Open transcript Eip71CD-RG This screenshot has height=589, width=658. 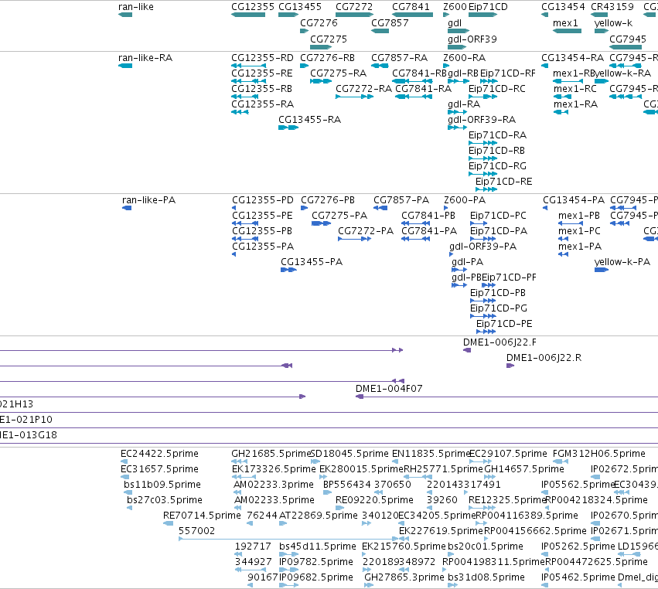click(497, 165)
